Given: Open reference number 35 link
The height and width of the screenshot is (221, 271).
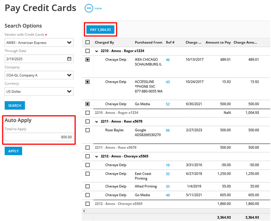Looking at the screenshot, I should click(x=168, y=187).
